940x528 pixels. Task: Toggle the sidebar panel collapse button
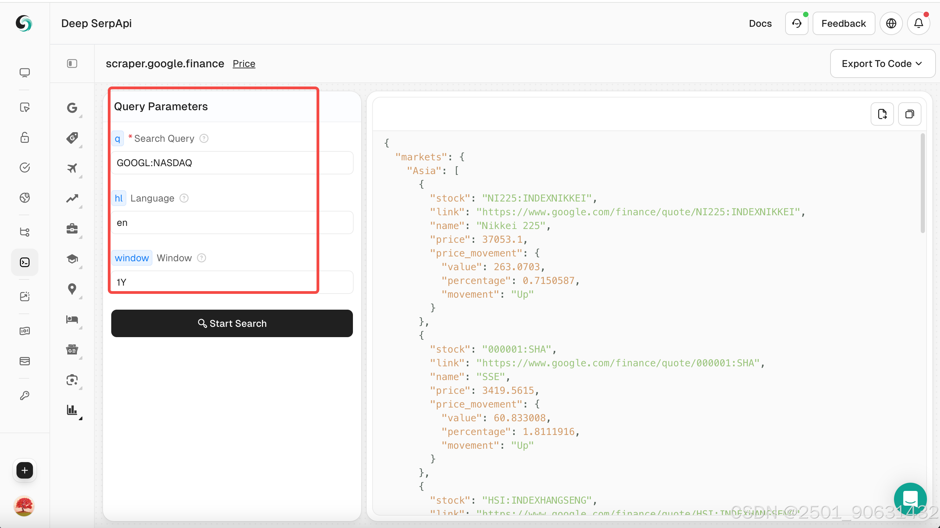click(x=72, y=64)
